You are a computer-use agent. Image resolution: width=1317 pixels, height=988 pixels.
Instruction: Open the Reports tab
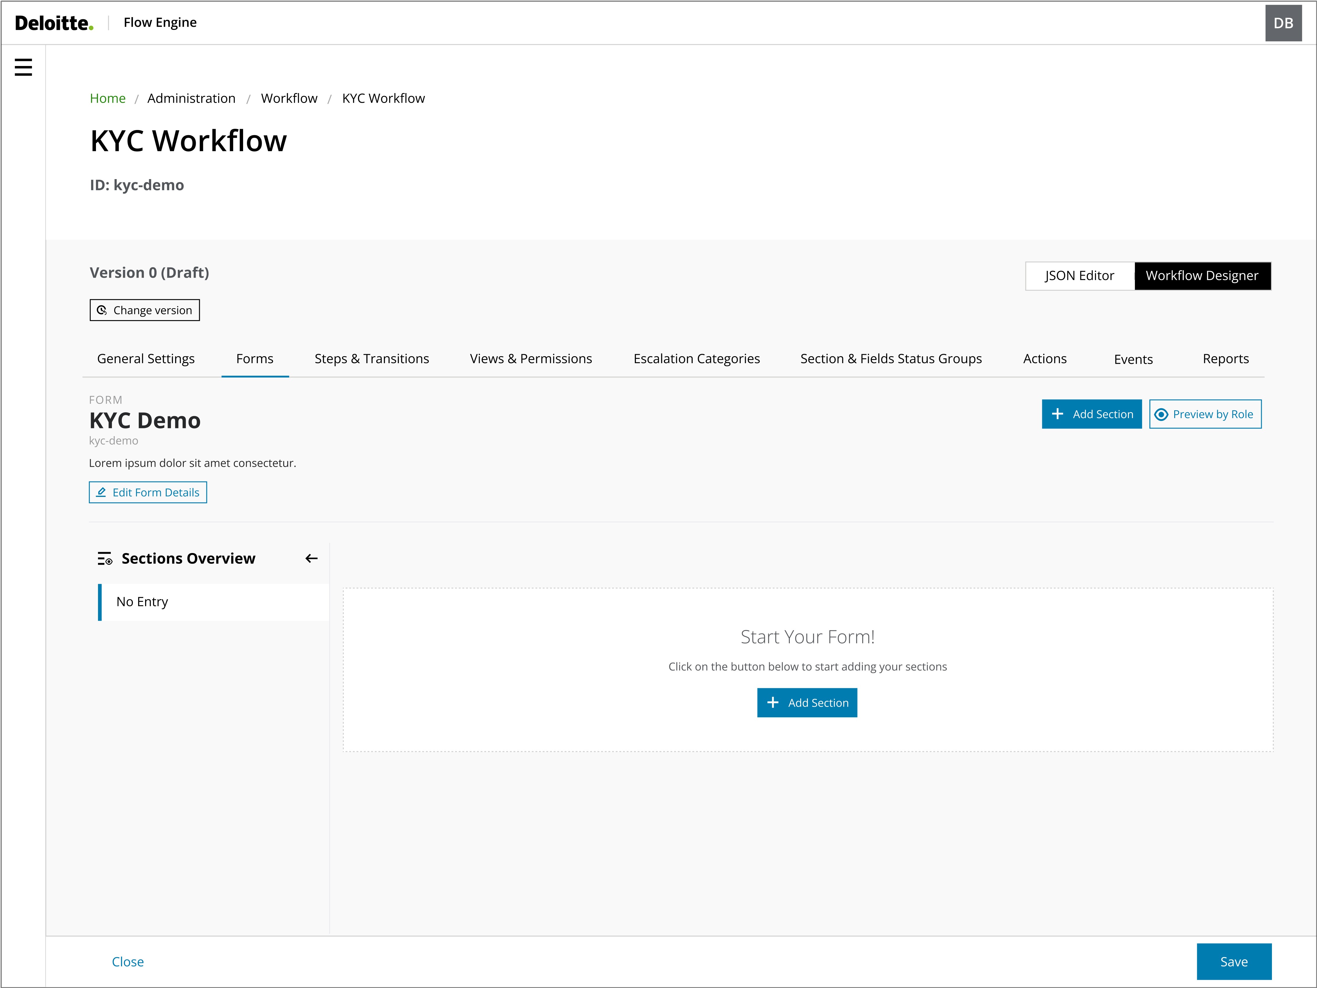pos(1225,359)
